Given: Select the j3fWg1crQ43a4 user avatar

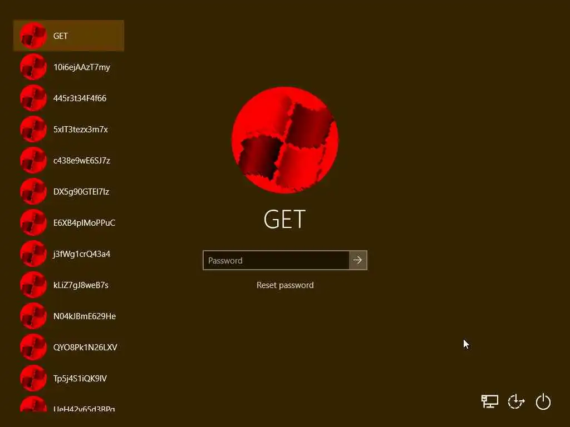Looking at the screenshot, I should (x=33, y=254).
